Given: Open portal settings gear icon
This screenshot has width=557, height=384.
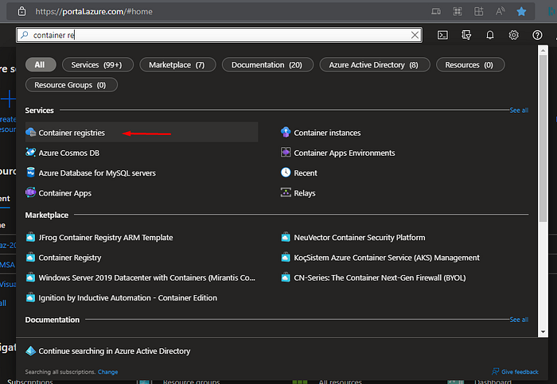Looking at the screenshot, I should 514,35.
